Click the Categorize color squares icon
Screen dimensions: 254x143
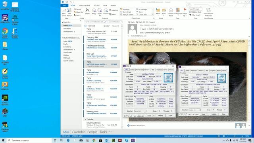(178, 12)
